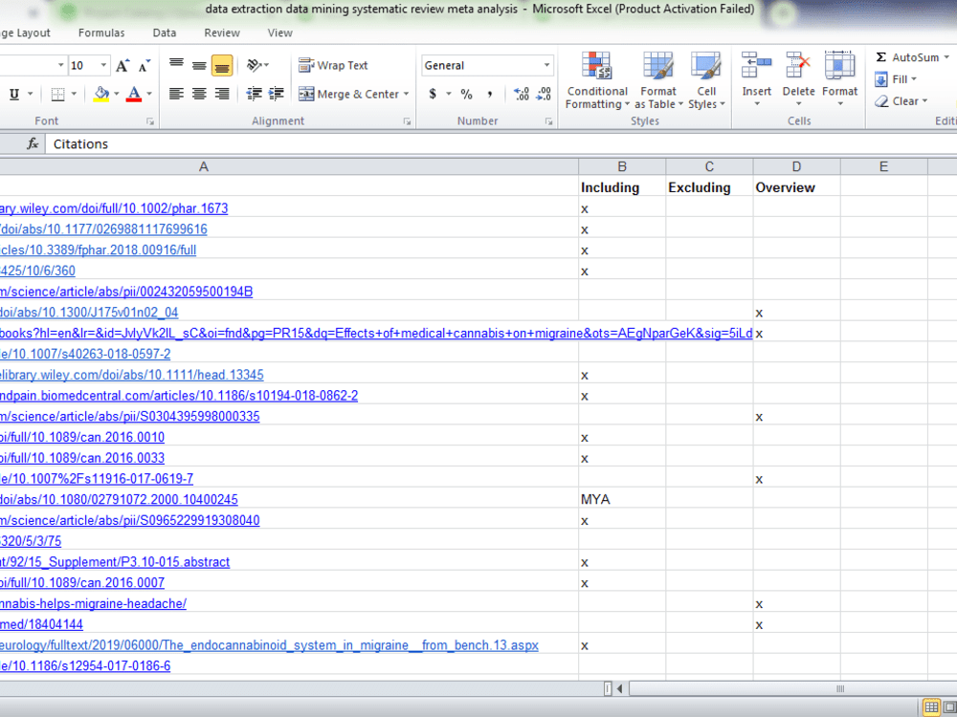Open the can.2016.0033 link
This screenshot has height=717, width=957.
tap(82, 458)
